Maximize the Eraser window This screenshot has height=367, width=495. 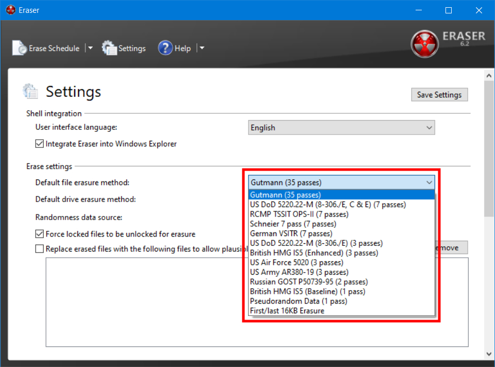[448, 10]
